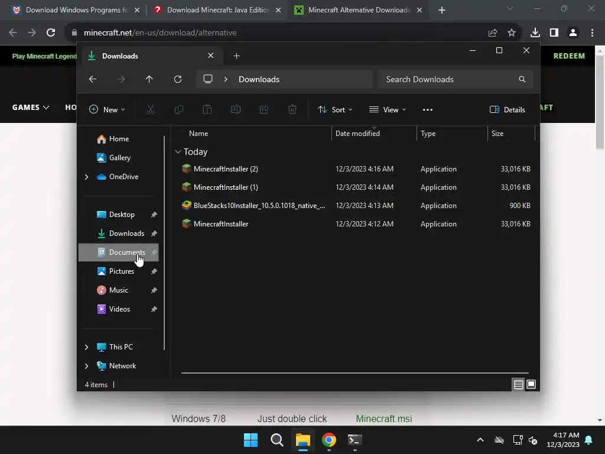Reload the Chrome page
The height and width of the screenshot is (454, 605).
pyautogui.click(x=51, y=33)
